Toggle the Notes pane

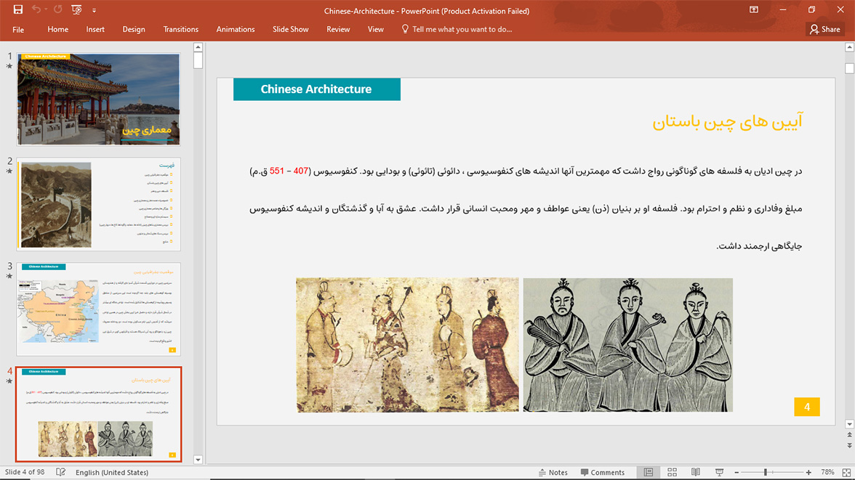pyautogui.click(x=553, y=472)
